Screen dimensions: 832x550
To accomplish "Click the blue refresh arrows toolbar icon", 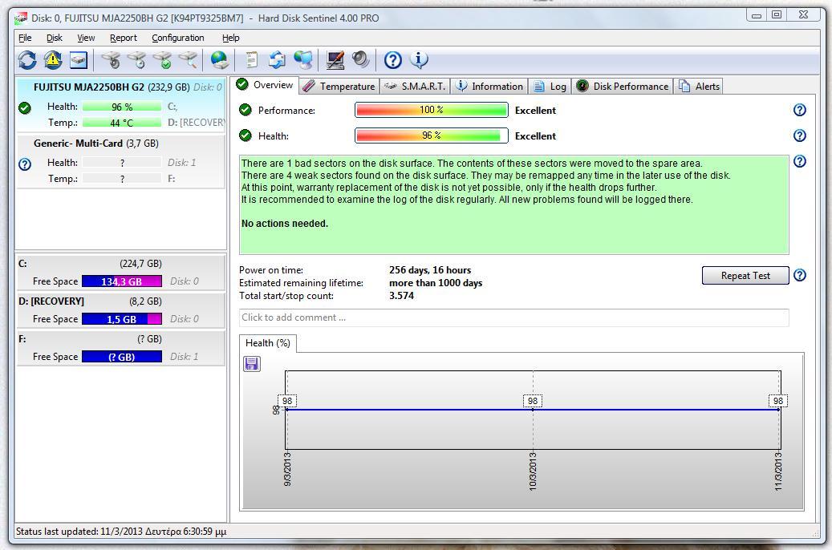I will 27,60.
